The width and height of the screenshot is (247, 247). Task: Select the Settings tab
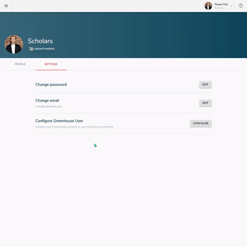tap(51, 64)
